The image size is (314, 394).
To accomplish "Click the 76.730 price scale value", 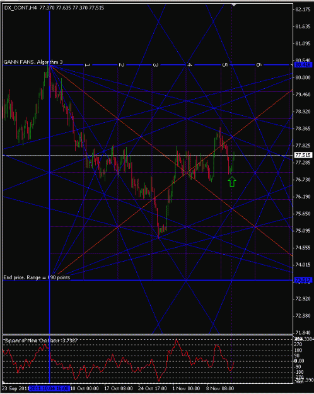I will (303, 180).
